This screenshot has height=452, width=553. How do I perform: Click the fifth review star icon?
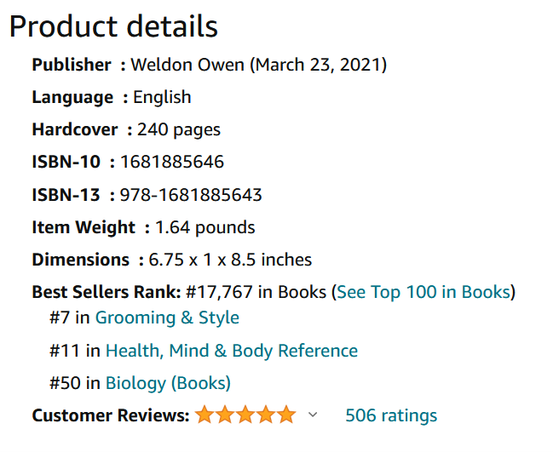coord(286,415)
